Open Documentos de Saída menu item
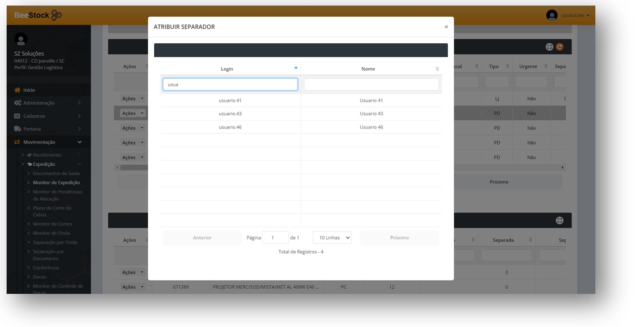Viewport: 640px width, 327px height. [56, 174]
